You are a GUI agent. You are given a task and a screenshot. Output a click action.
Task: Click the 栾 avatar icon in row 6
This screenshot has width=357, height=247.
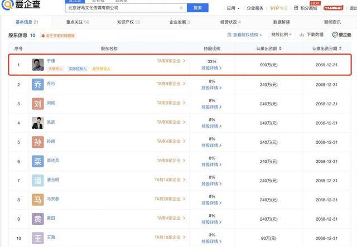point(38,161)
